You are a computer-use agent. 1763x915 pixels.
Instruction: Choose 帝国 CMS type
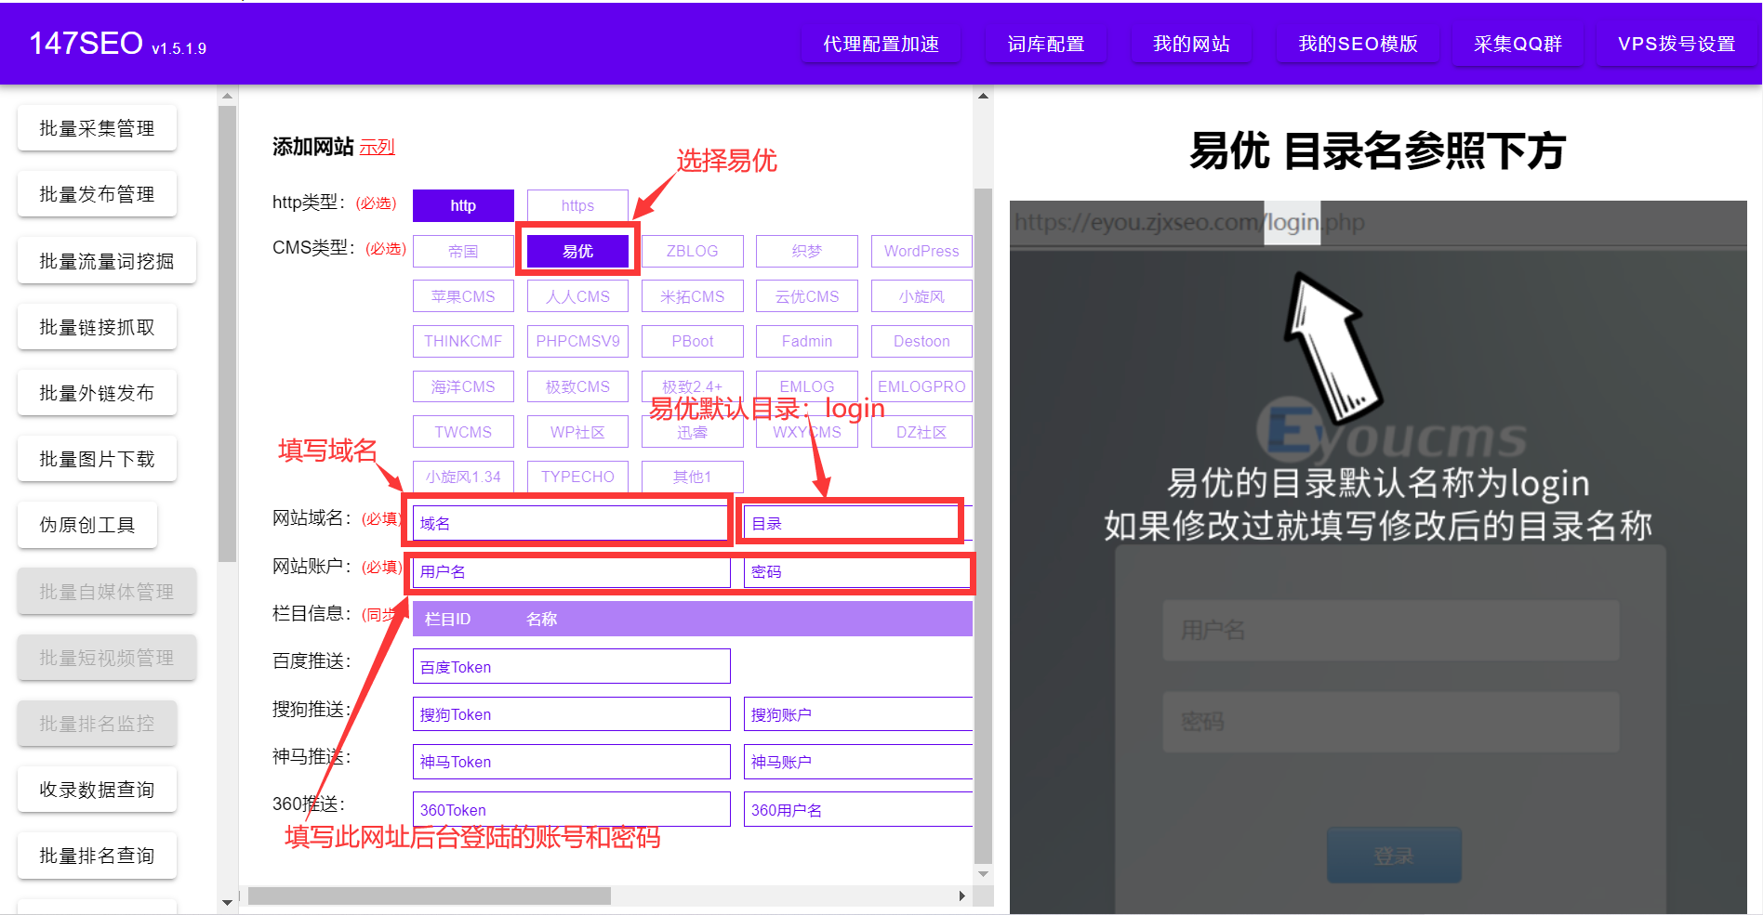point(463,251)
